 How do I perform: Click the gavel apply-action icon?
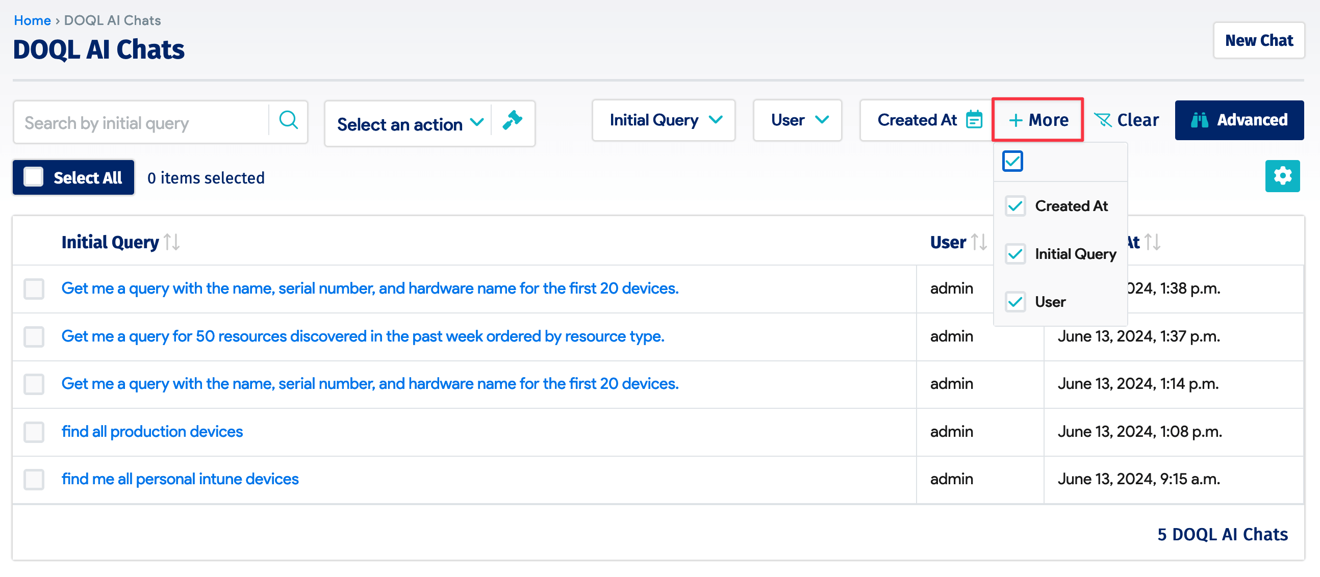[x=513, y=121]
